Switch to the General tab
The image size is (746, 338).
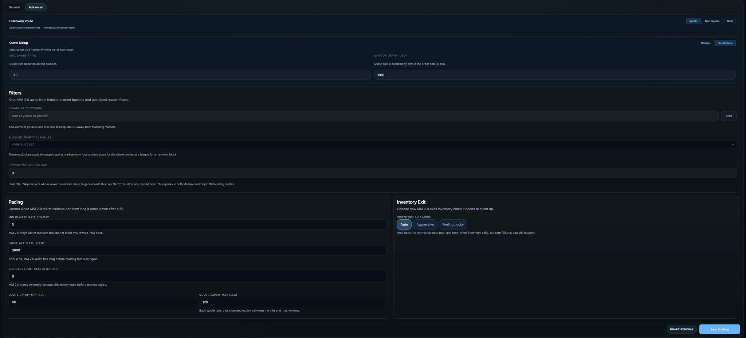(x=14, y=7)
